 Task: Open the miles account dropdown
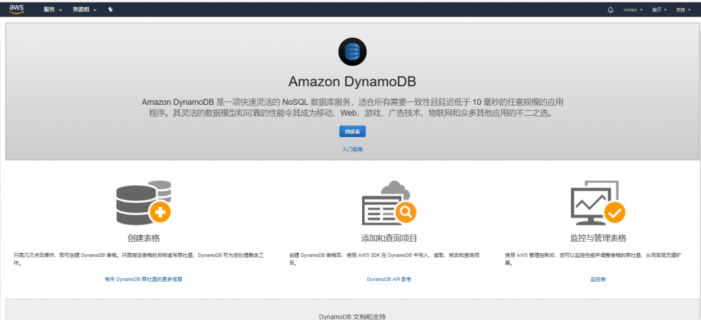coord(633,10)
